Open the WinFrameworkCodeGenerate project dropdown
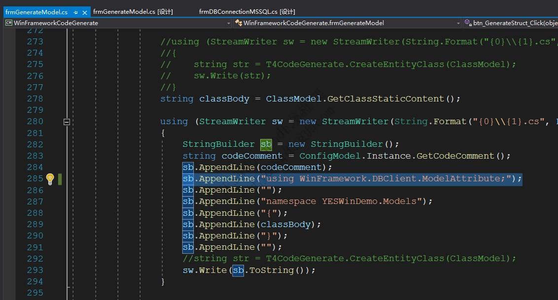Image resolution: width=558 pixels, height=300 pixels. pos(228,23)
